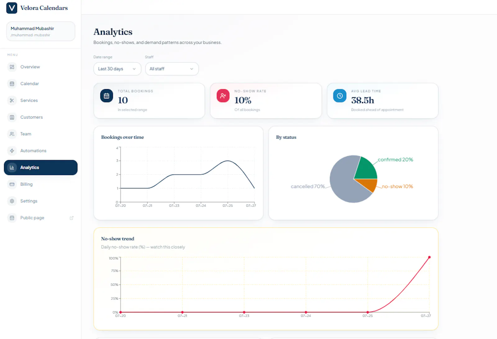Click the Muhammad Mubashir account card
This screenshot has height=339, width=497.
coord(41,31)
